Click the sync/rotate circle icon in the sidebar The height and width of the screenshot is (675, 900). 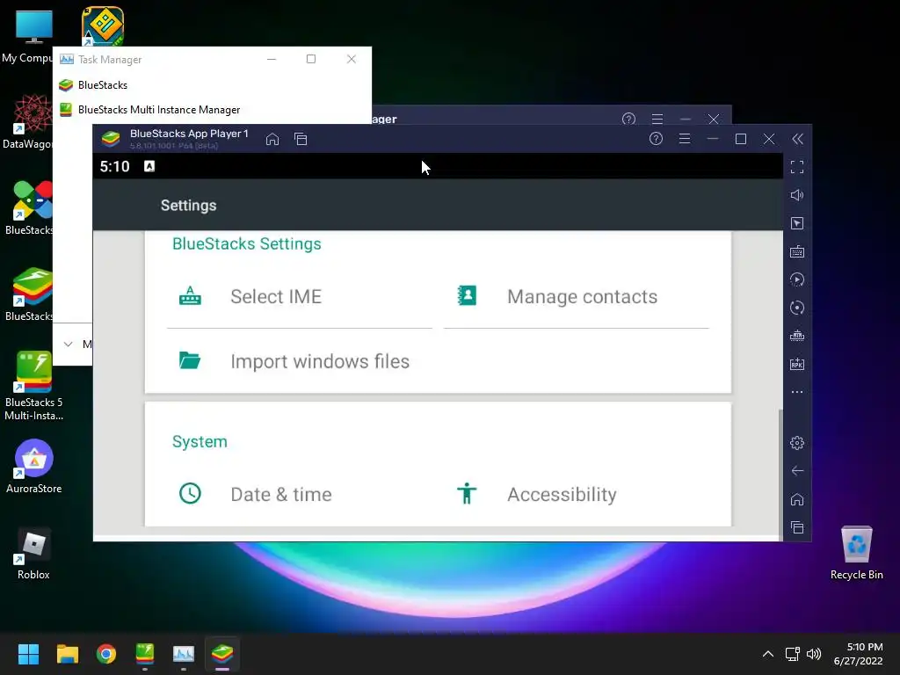coord(797,308)
